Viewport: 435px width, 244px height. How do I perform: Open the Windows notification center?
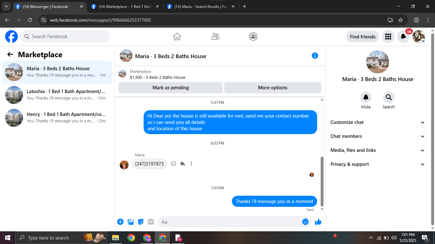tap(425, 238)
